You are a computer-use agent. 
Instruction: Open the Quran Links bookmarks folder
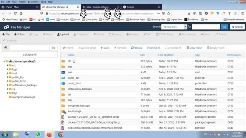point(89,20)
